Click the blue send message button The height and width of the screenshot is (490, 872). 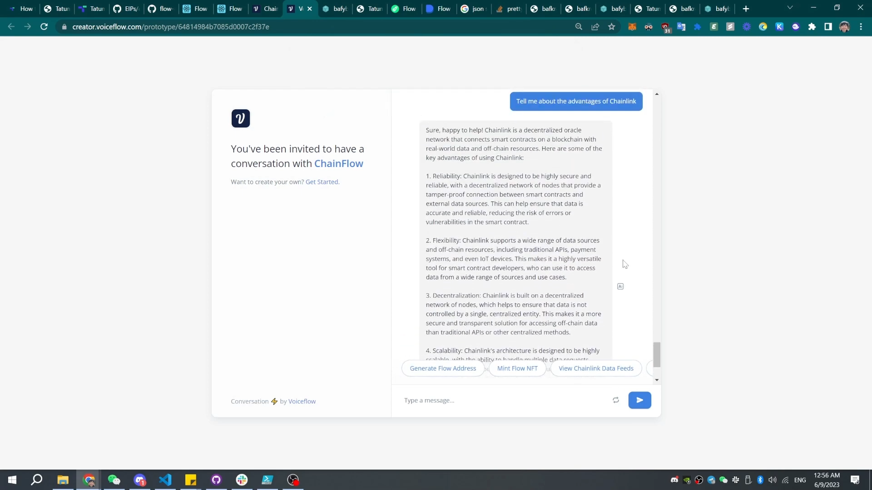[x=639, y=400]
